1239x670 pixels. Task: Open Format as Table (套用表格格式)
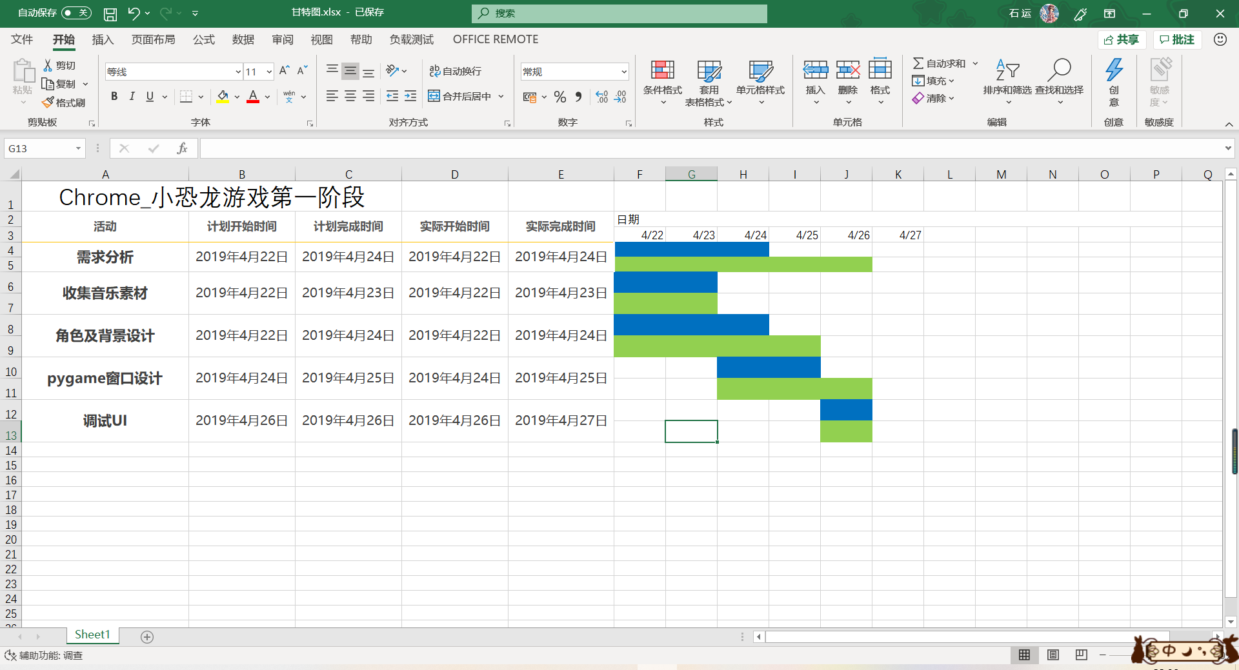709,83
